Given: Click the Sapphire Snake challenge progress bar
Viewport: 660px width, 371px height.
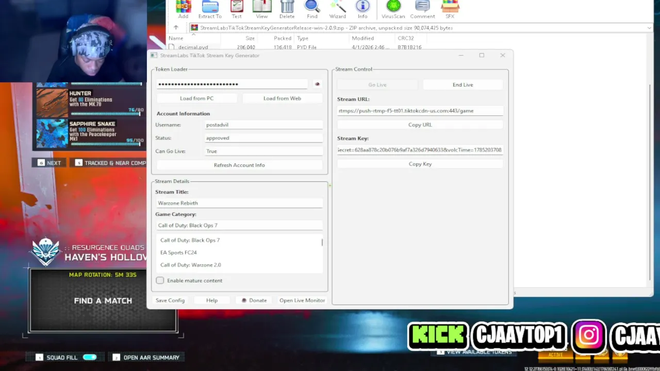Looking at the screenshot, I should click(x=106, y=144).
